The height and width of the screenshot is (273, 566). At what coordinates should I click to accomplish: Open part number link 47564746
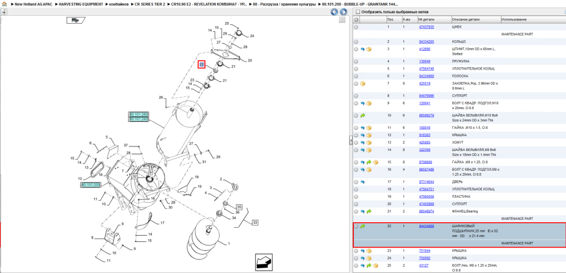point(426,68)
